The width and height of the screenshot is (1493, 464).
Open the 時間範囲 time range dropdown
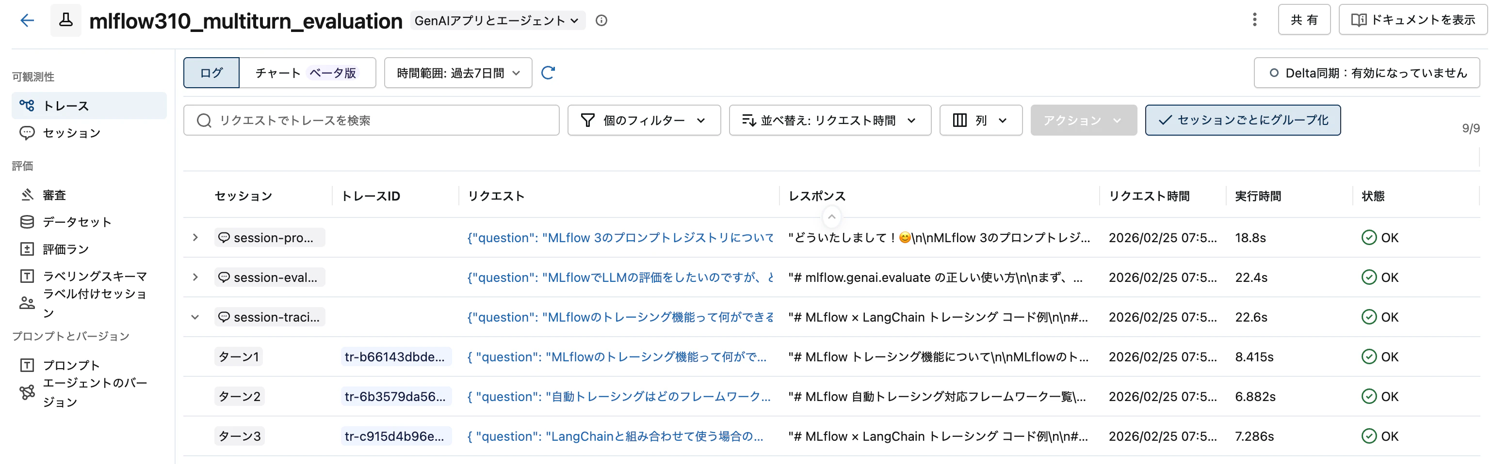(x=457, y=72)
